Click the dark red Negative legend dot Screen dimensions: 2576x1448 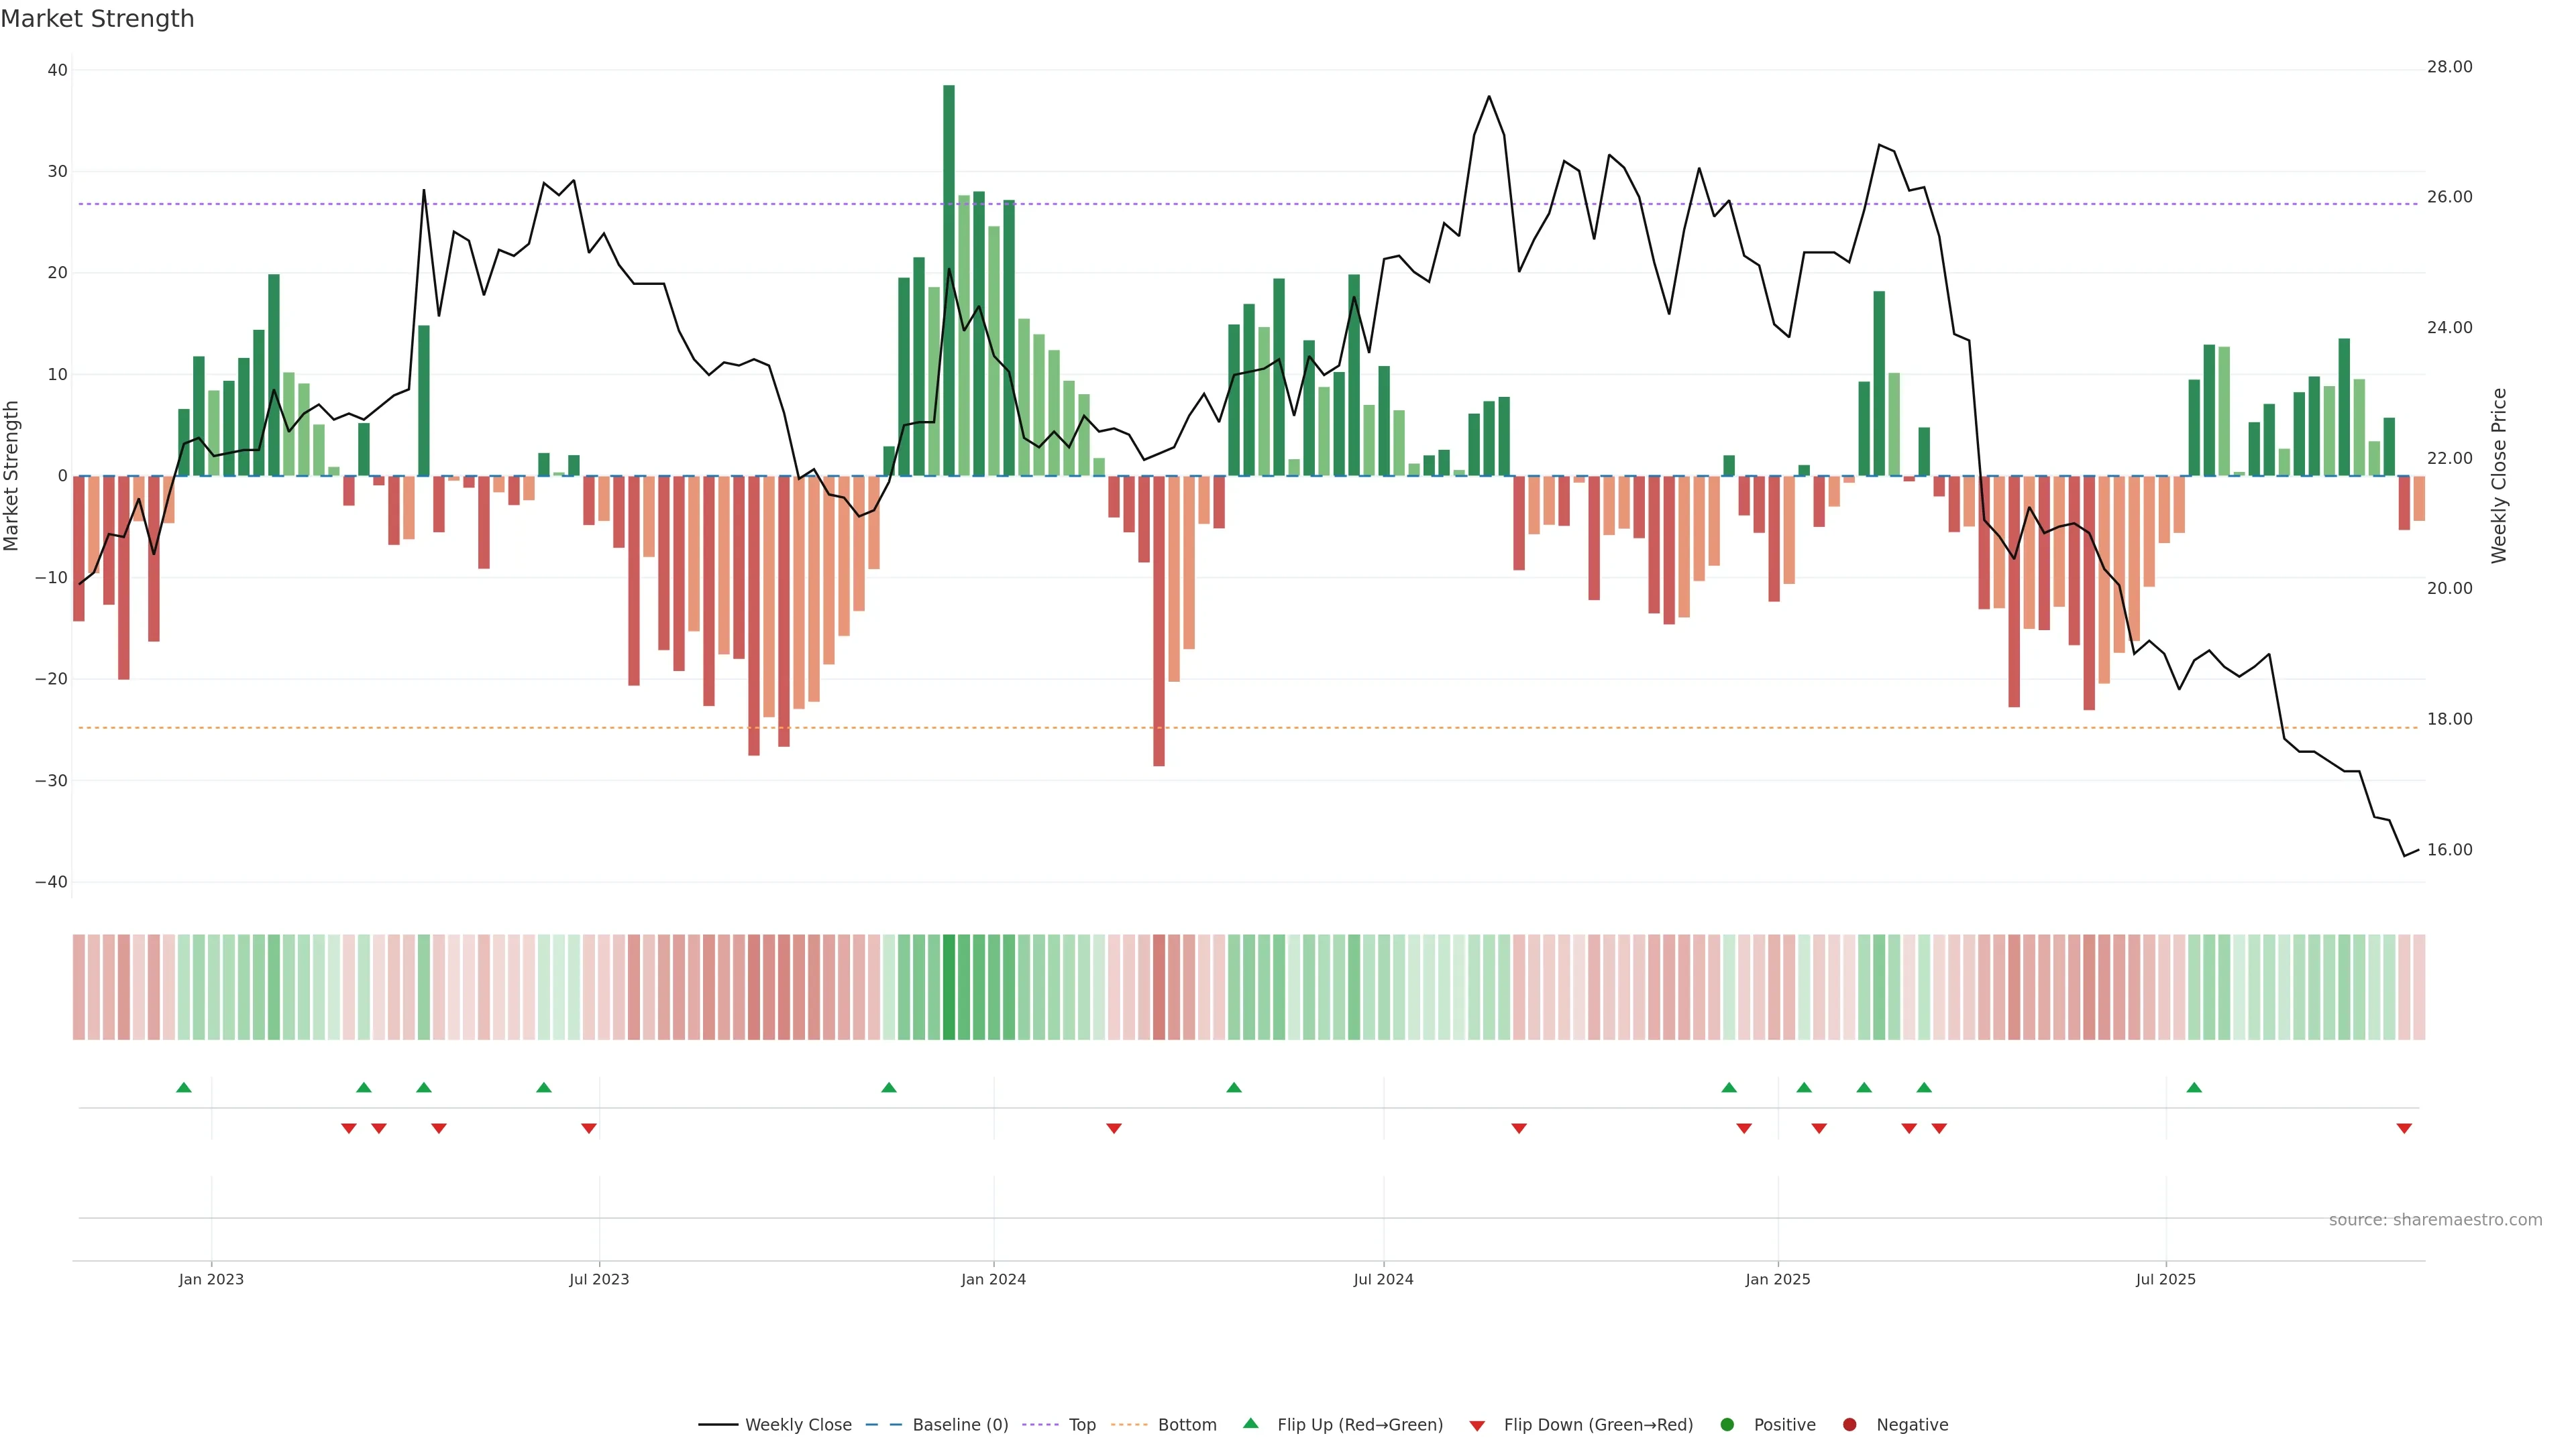1849,1425
